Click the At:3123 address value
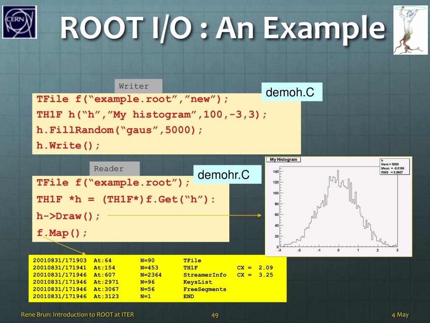 106,297
